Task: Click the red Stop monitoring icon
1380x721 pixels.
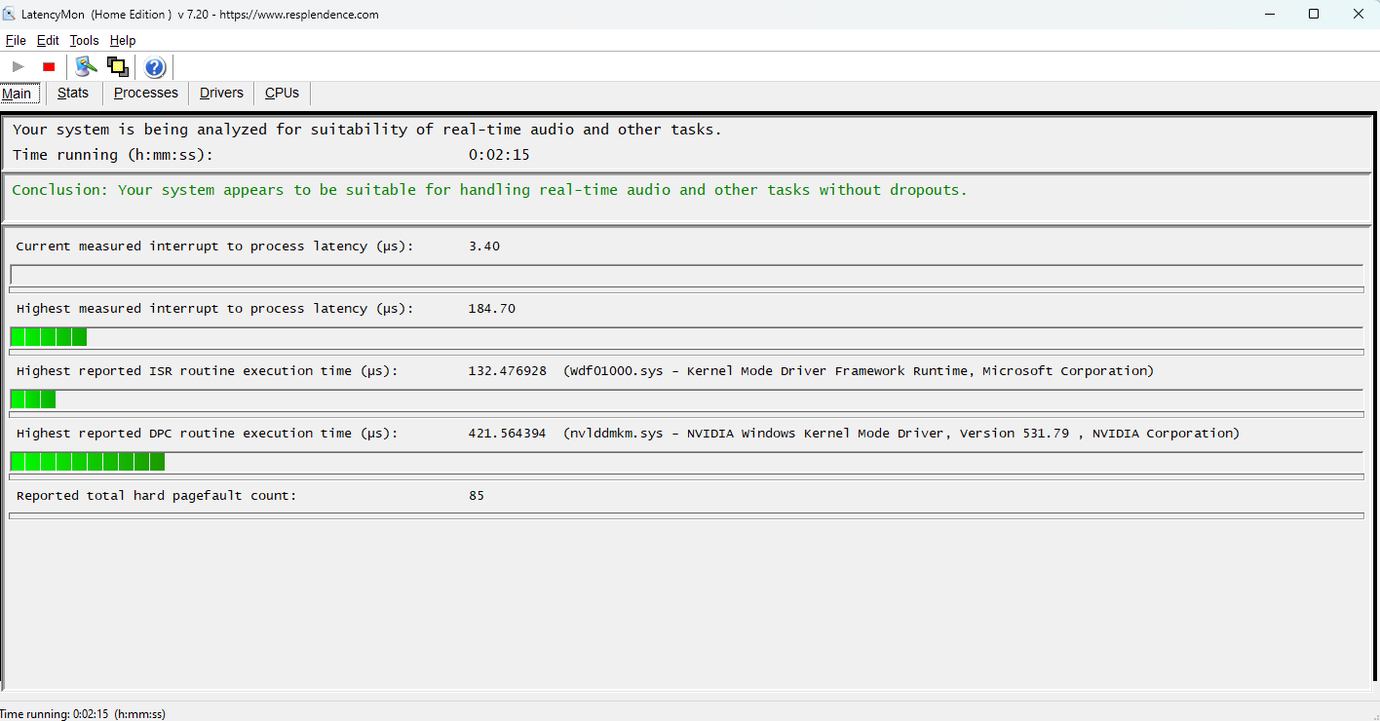Action: [x=49, y=66]
